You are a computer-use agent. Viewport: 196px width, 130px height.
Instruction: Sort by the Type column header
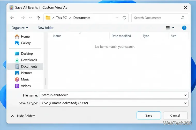[x=155, y=36]
